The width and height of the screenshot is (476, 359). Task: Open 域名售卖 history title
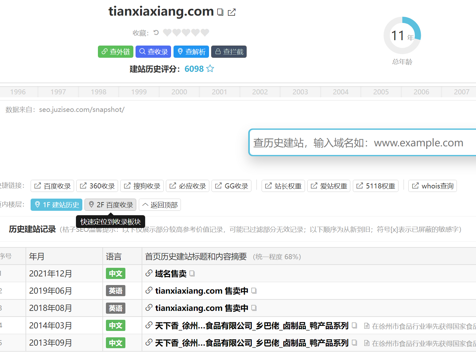171,274
